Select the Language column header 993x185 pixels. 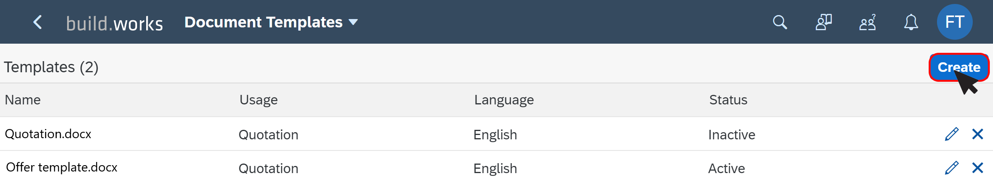[504, 100]
